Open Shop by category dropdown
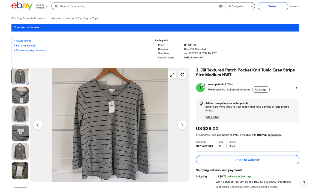Viewport: 310px width, 188px height. point(41,6)
